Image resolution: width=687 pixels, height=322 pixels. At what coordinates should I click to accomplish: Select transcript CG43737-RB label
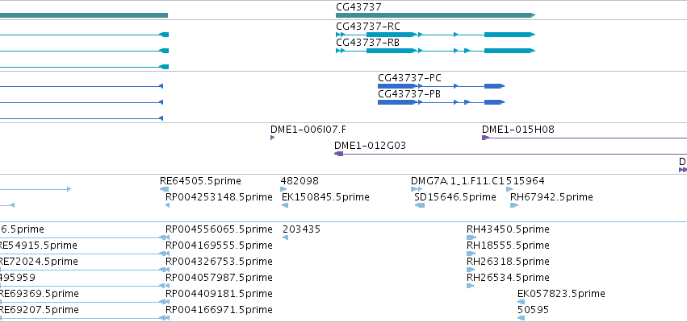[367, 43]
